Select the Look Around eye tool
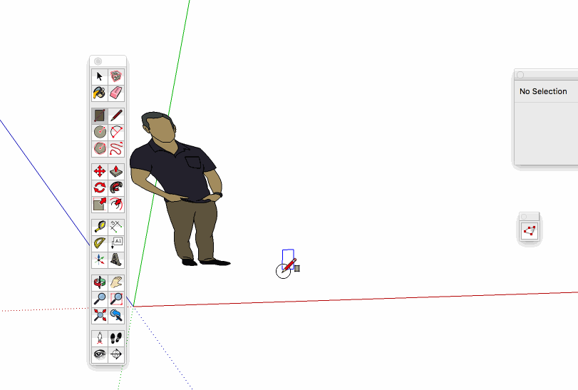 click(x=100, y=354)
